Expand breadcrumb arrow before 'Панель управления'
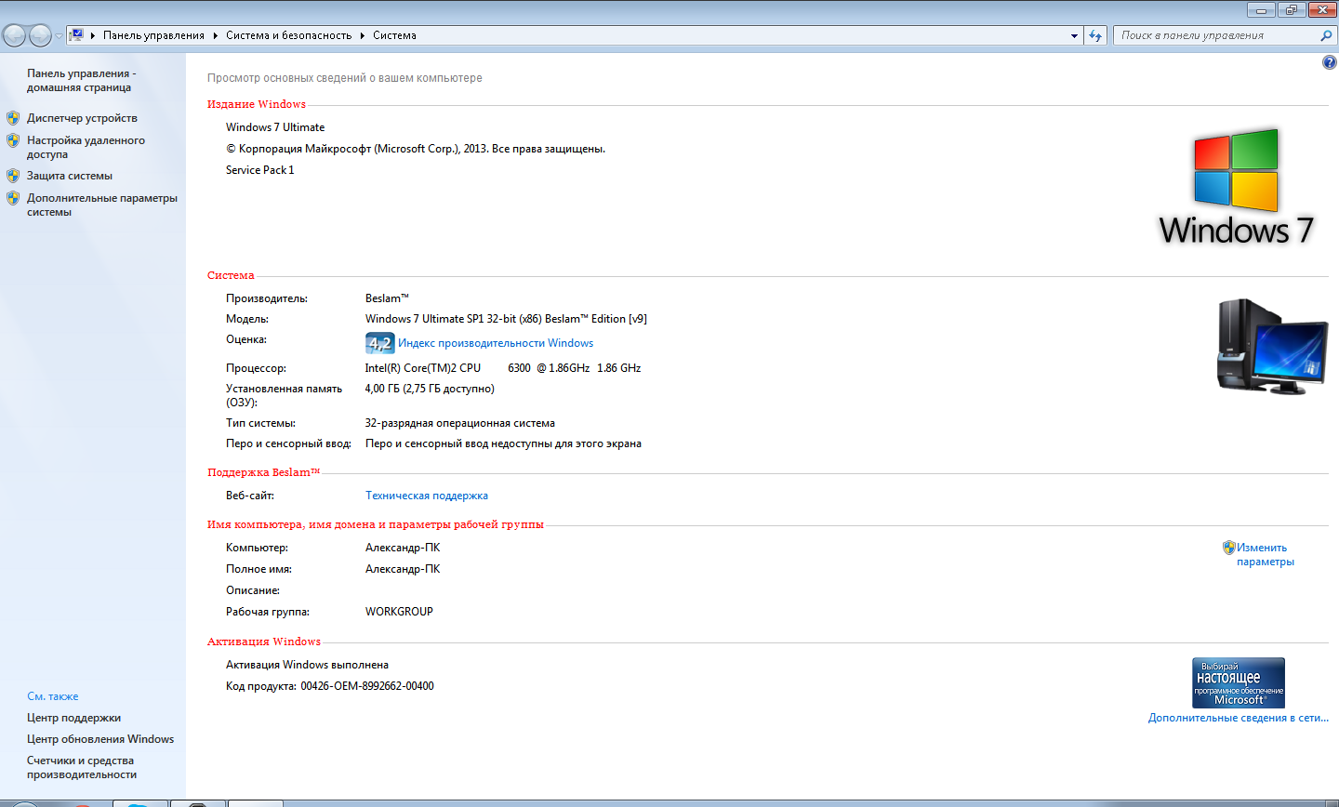 [93, 35]
